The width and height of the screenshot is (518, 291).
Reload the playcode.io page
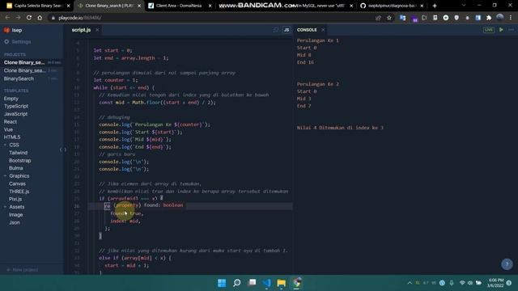pyautogui.click(x=29, y=18)
